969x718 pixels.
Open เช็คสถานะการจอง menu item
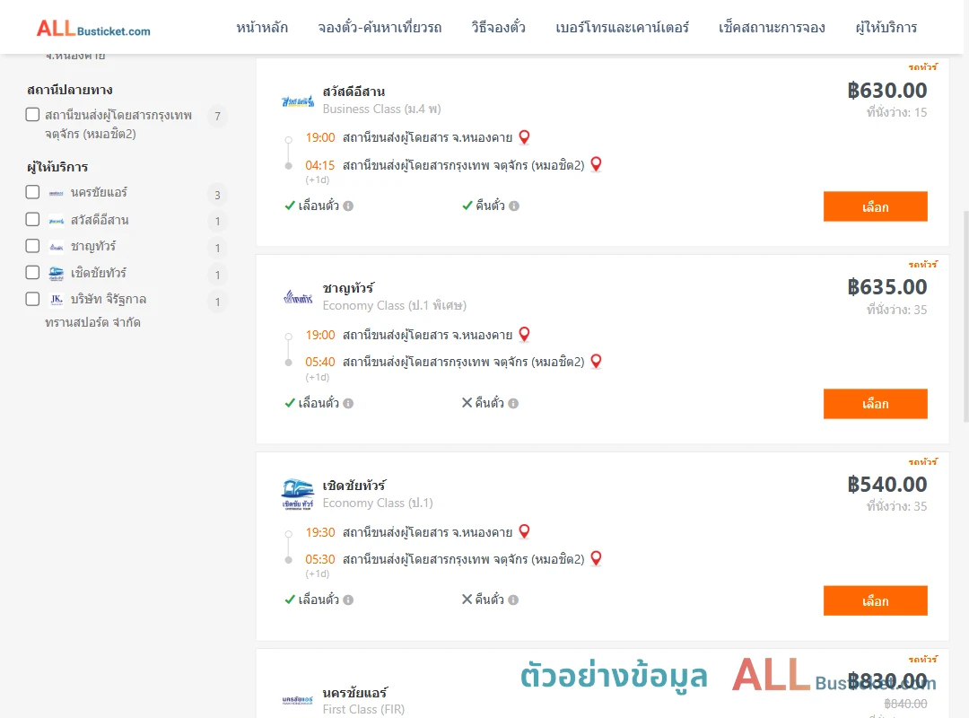(772, 27)
